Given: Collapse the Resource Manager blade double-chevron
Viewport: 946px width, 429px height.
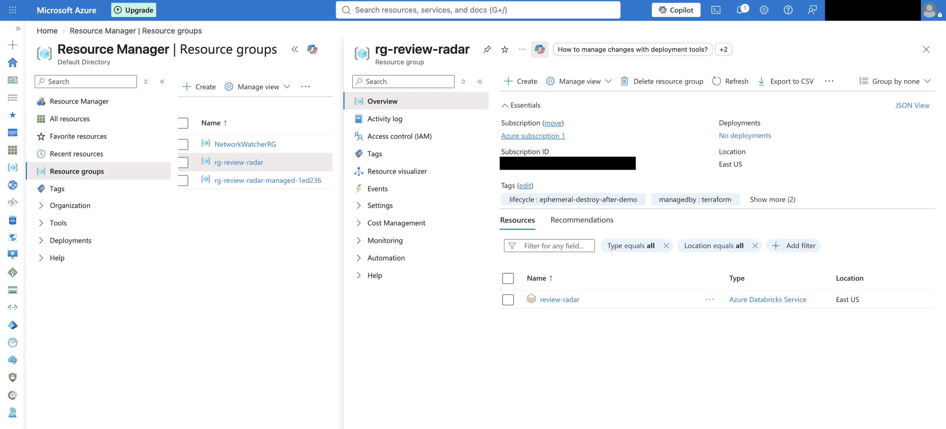Looking at the screenshot, I should [x=295, y=49].
